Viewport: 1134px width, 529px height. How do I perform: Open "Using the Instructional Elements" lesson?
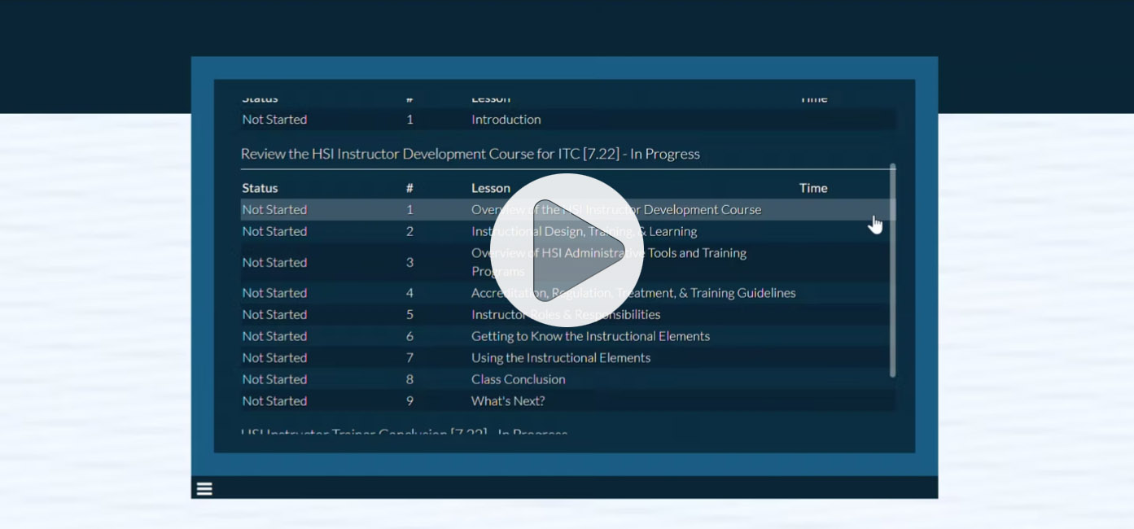tap(561, 357)
